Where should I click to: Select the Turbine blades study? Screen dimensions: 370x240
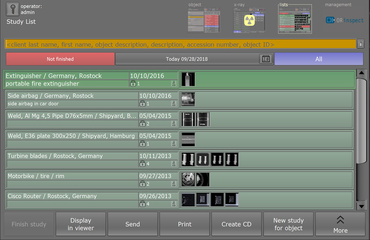pyautogui.click(x=179, y=160)
